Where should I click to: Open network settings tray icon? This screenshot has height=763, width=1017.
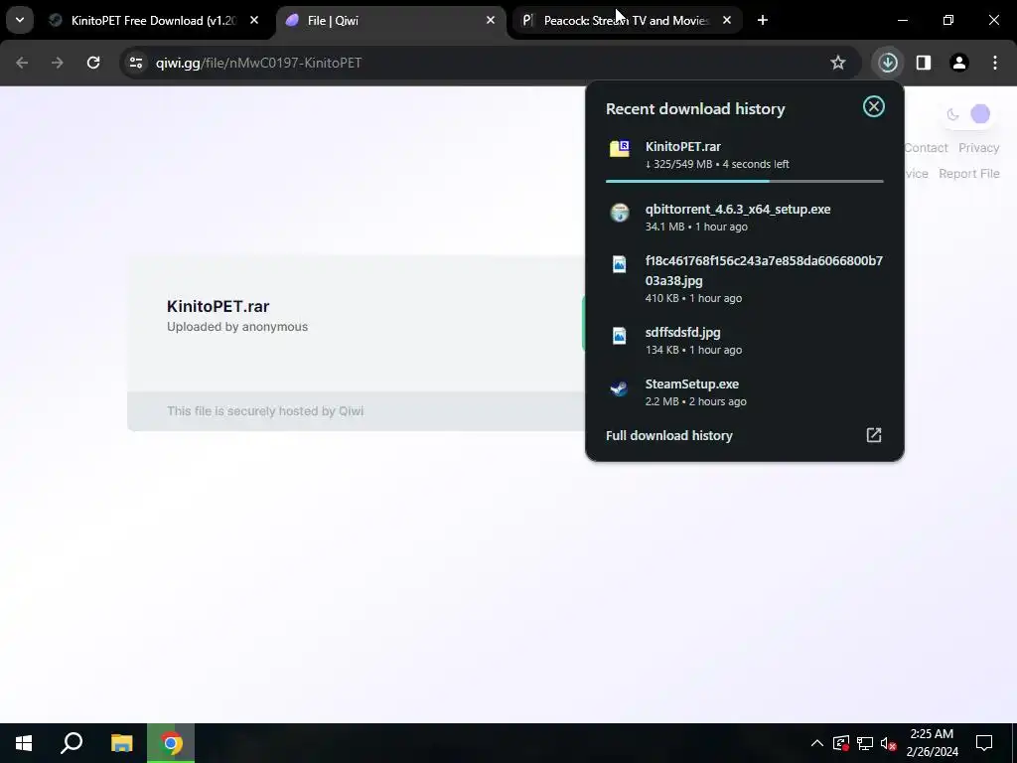click(x=865, y=743)
